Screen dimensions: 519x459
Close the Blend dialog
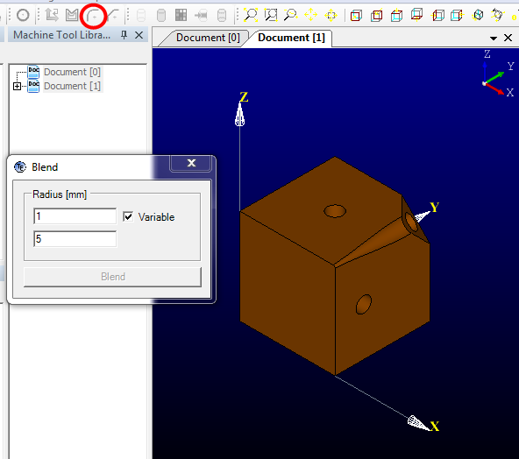[x=191, y=163]
